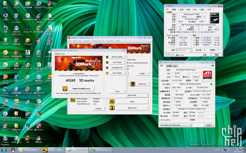Click the 3DMark2001 banner in the score dialog

[79, 63]
